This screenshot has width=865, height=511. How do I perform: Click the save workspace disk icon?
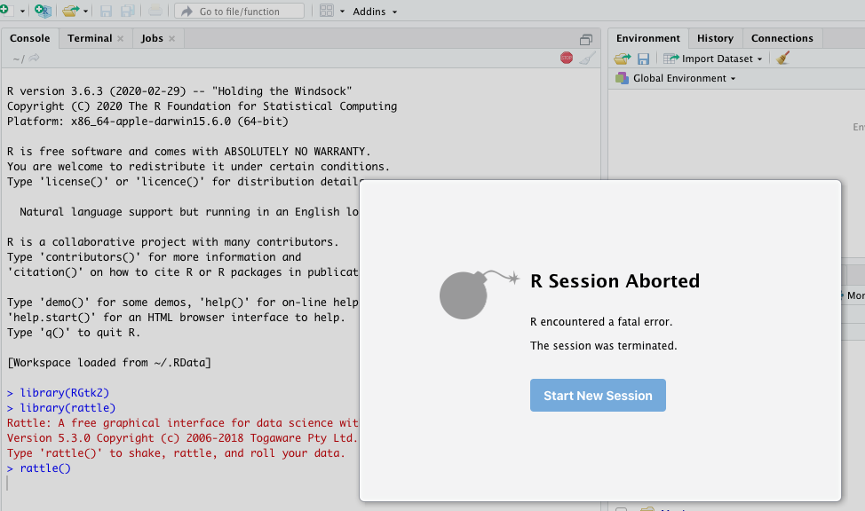[644, 59]
